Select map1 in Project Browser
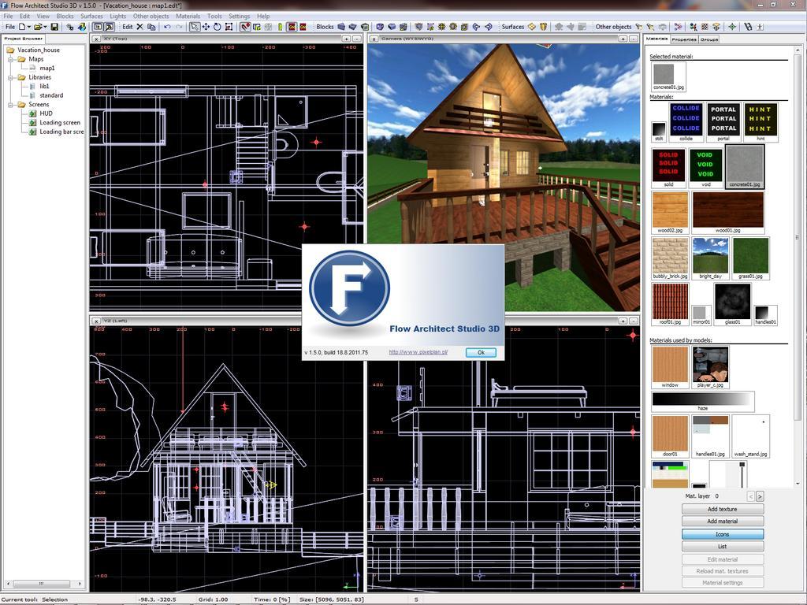This screenshot has height=605, width=807. click(46, 68)
